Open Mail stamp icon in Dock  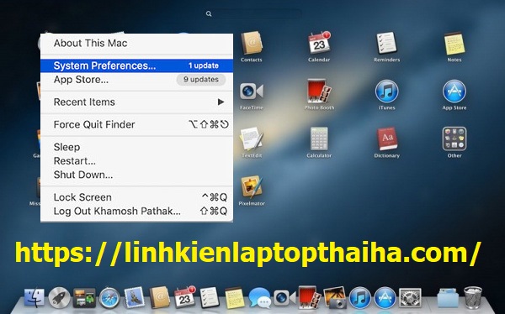[x=135, y=297]
